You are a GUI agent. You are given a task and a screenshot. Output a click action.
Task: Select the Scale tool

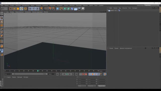18,9
